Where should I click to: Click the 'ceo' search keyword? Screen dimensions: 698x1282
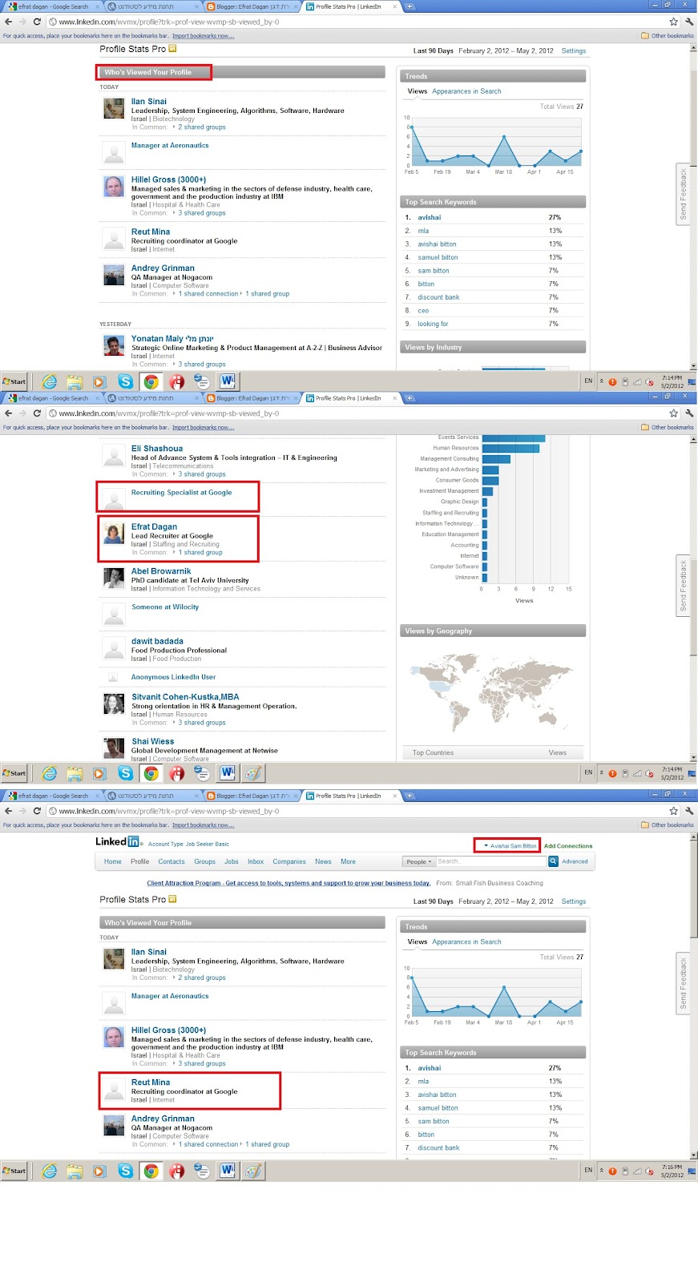[x=423, y=310]
